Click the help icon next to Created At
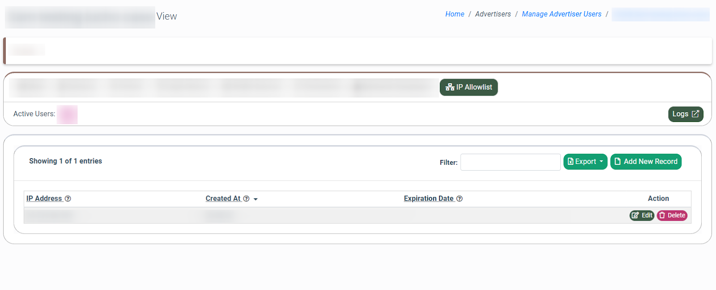This screenshot has height=290, width=716. (246, 199)
